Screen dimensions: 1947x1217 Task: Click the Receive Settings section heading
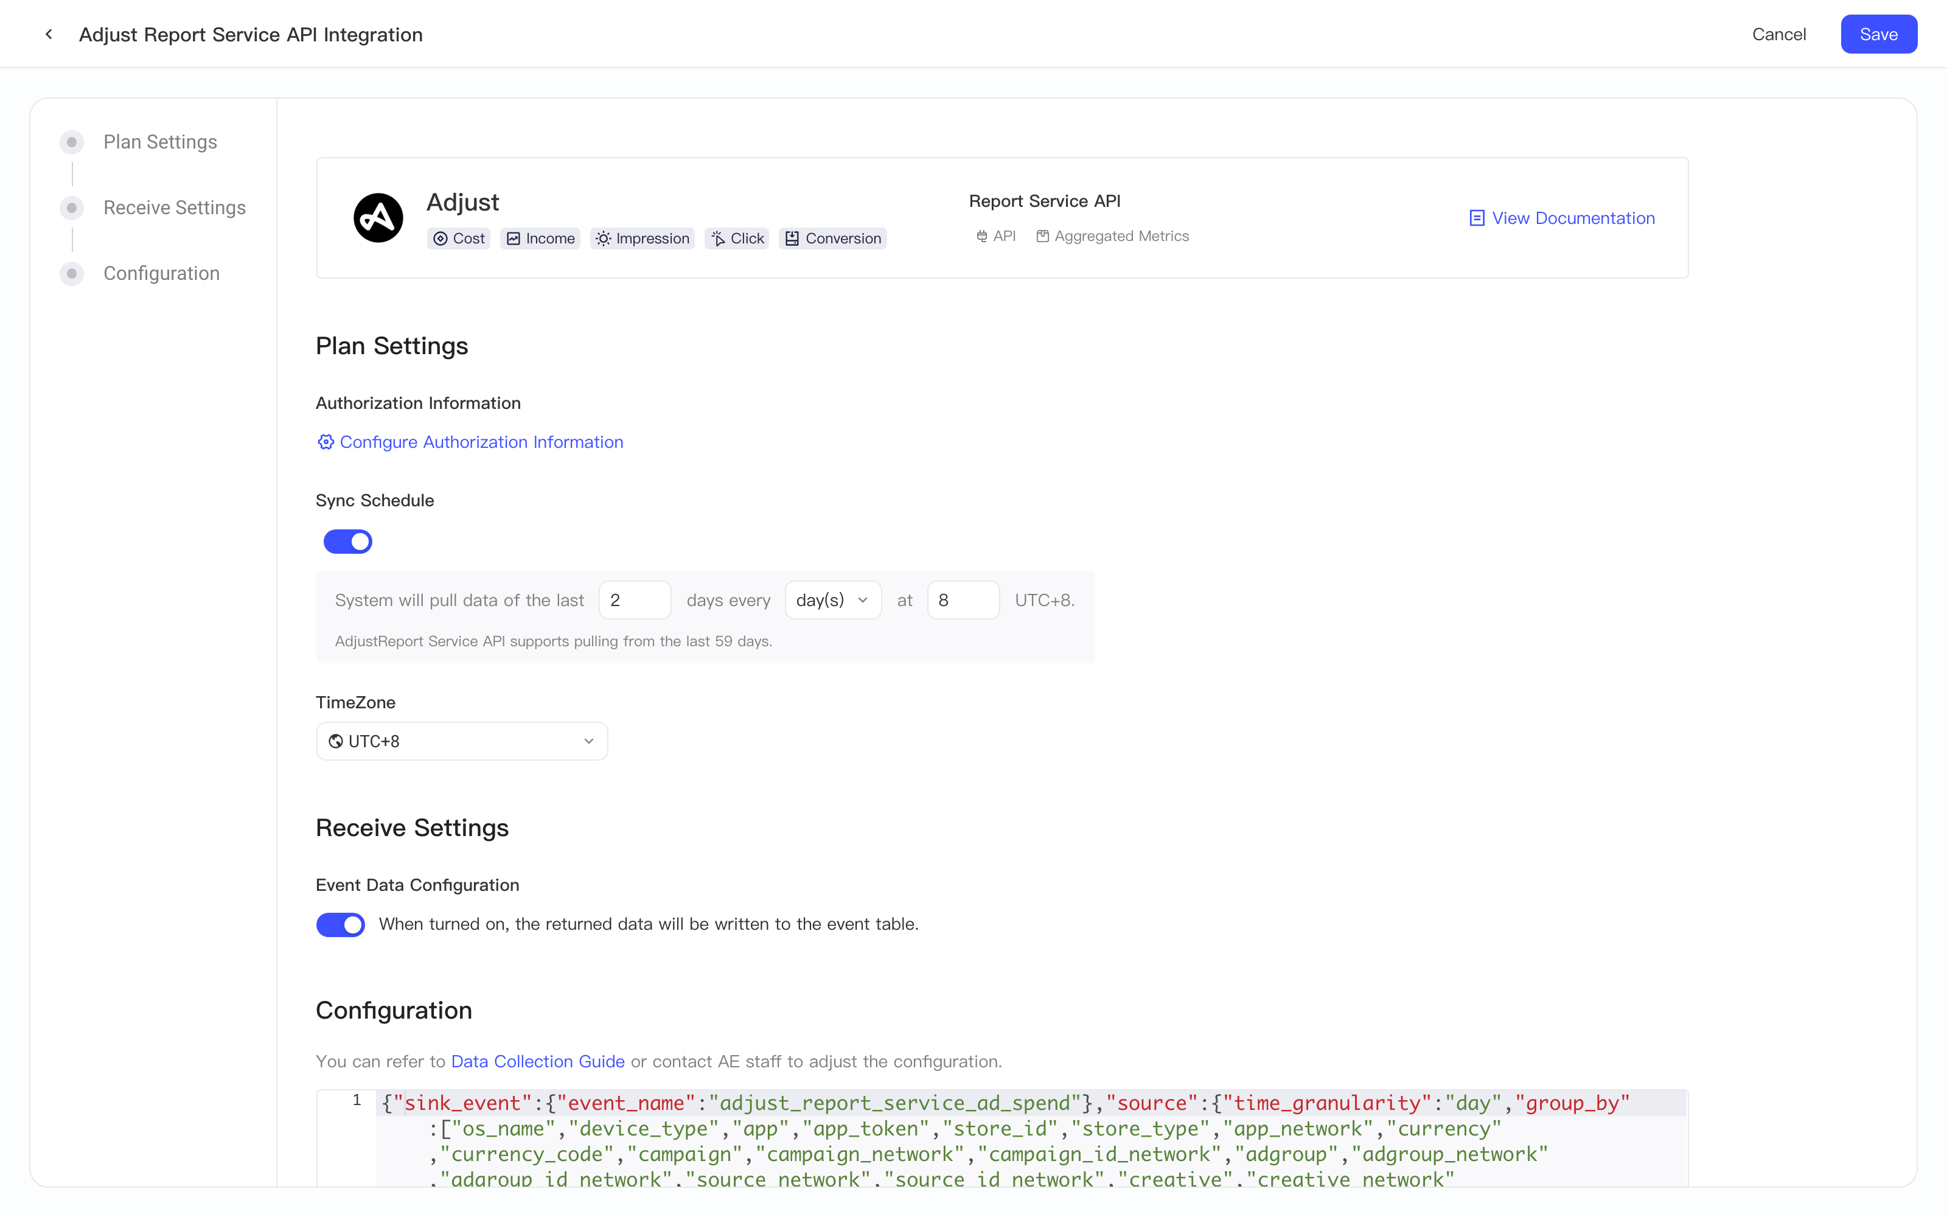click(x=412, y=828)
